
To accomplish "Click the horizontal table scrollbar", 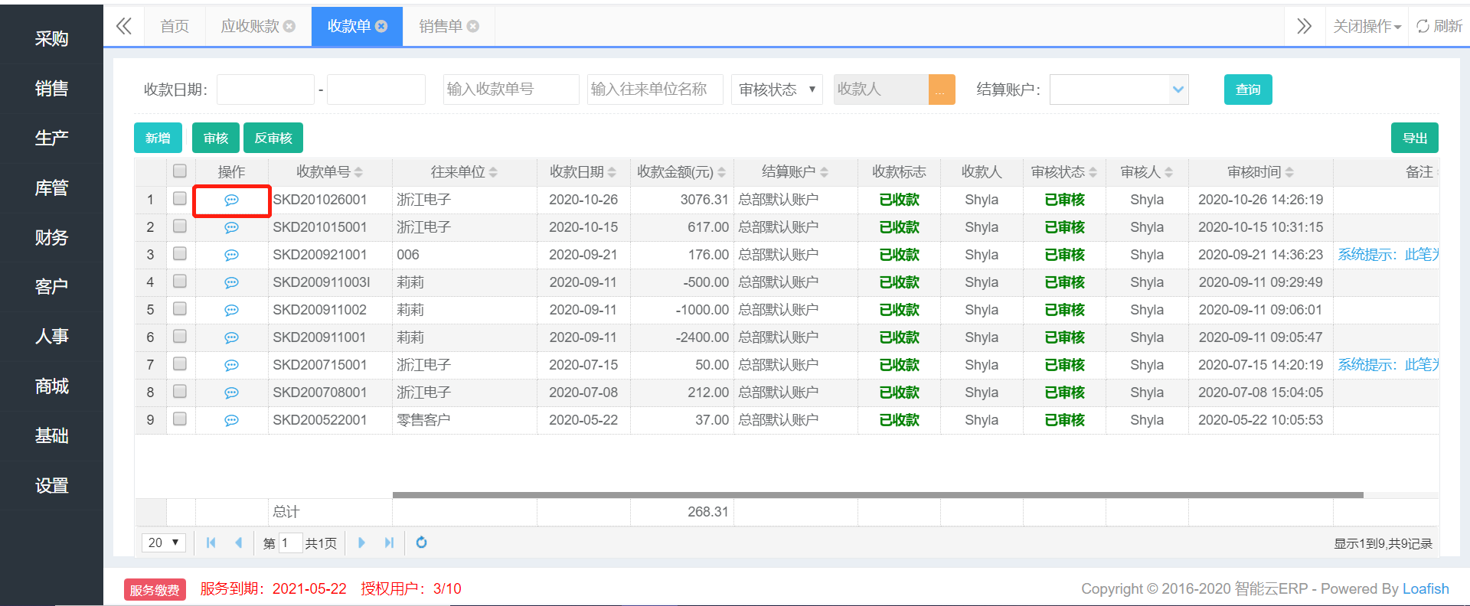I will 877,495.
